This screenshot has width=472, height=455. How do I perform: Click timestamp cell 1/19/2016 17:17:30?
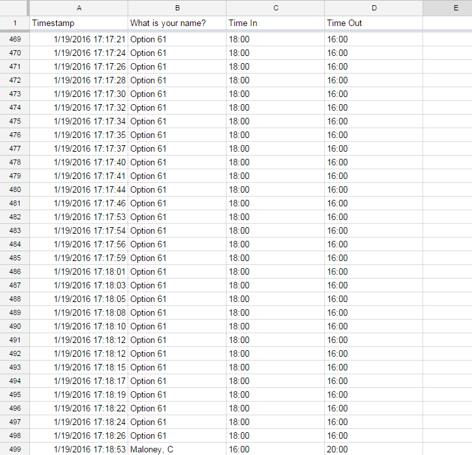tap(79, 94)
